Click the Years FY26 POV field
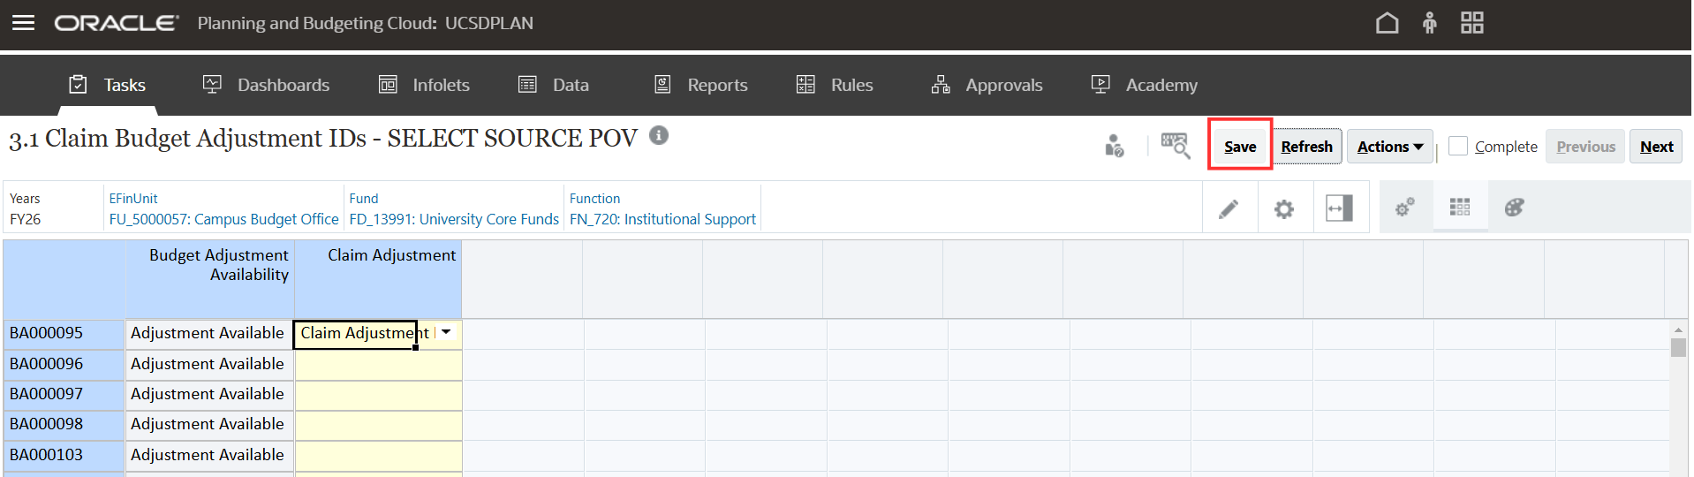1694x477 pixels. click(x=53, y=208)
